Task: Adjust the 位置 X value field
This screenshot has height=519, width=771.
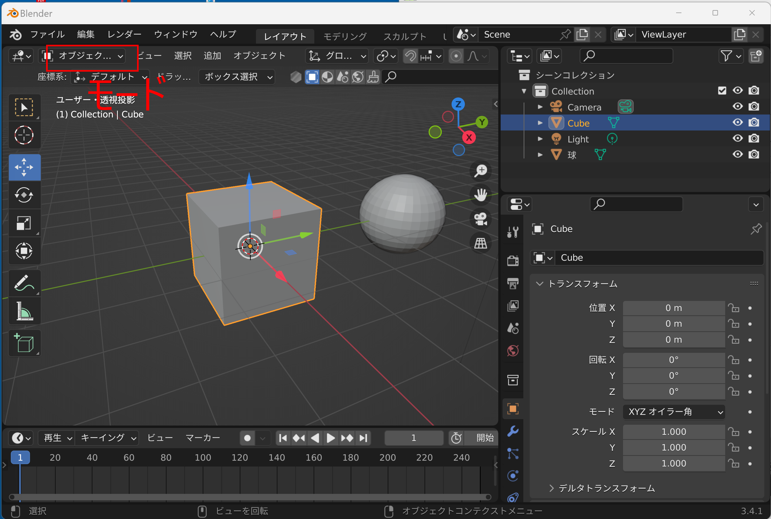Action: click(x=674, y=308)
